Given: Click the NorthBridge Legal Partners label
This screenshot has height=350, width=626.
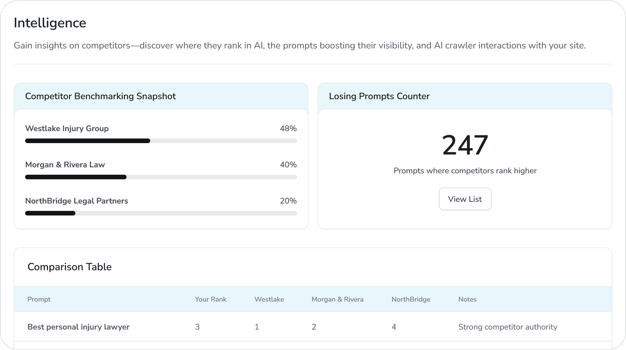Looking at the screenshot, I should coord(76,201).
